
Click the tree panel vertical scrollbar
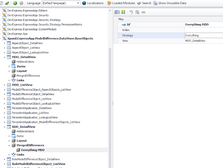[110, 108]
